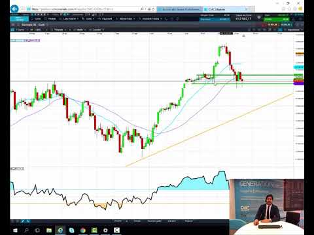The height and width of the screenshot is (235, 314).
Task: Click the second moving average label tag
Action: [33, 40]
